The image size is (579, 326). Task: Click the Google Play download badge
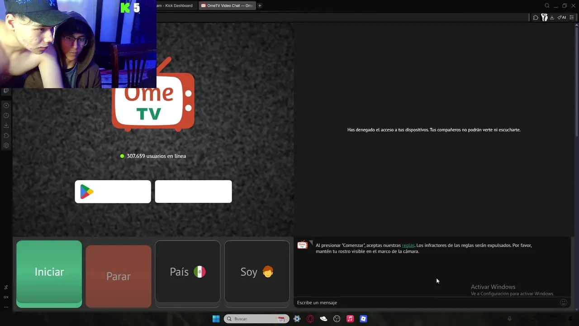pyautogui.click(x=113, y=192)
